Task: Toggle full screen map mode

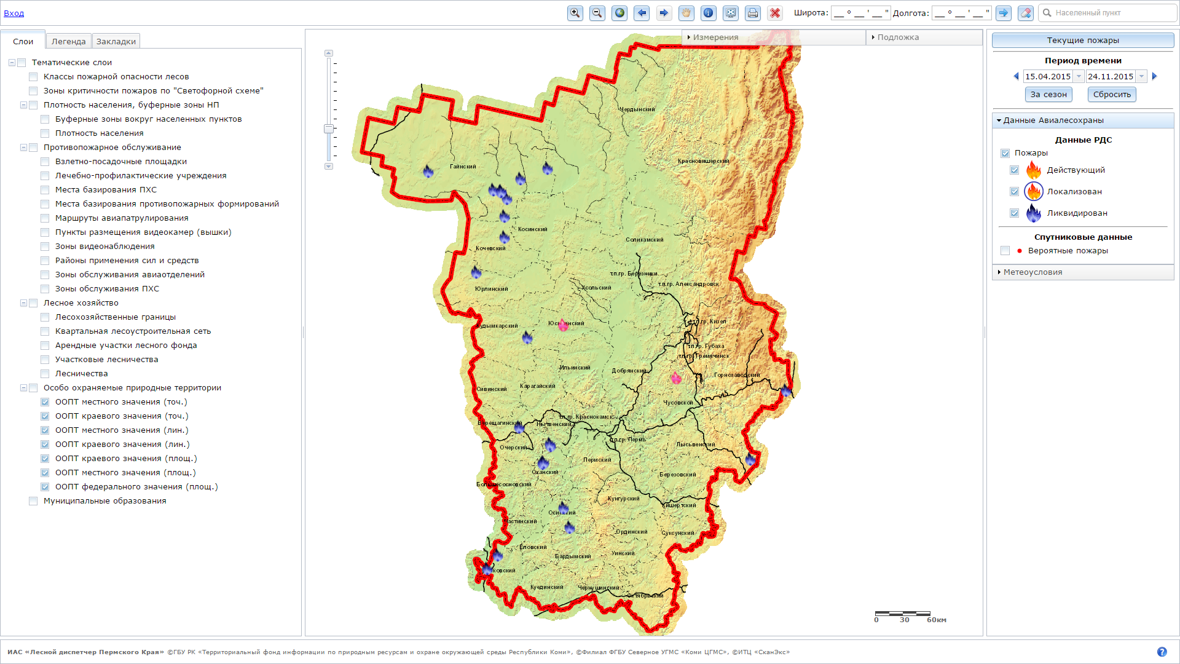Action: pos(731,13)
